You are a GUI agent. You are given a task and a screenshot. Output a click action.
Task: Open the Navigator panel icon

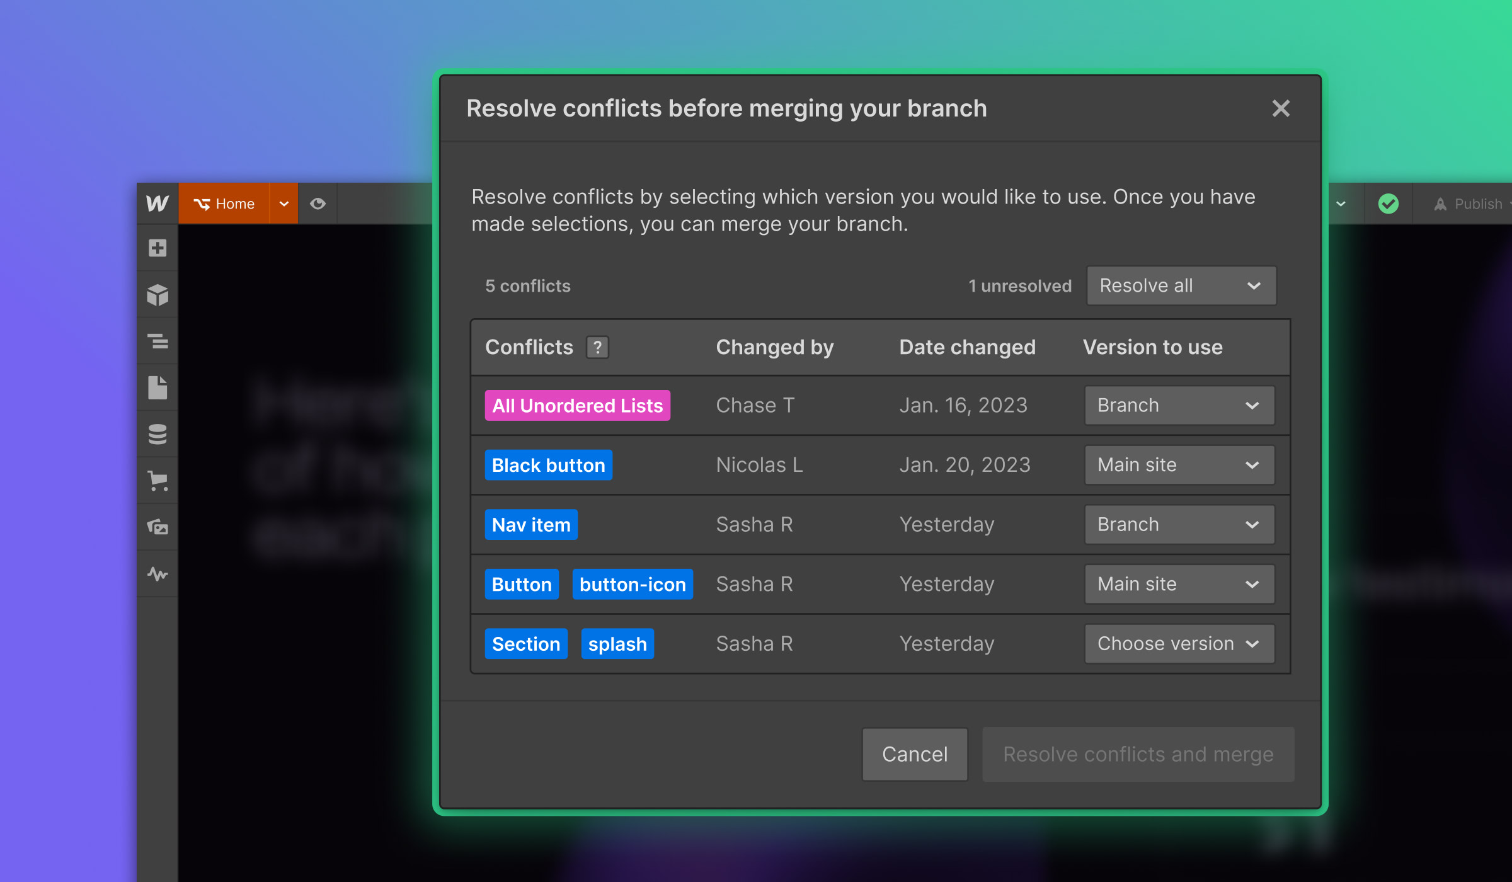click(x=157, y=341)
